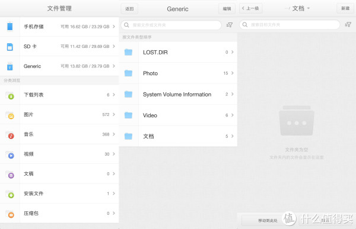
Task: Open the sort filter icon in 文档 panel
Action: 348,24
